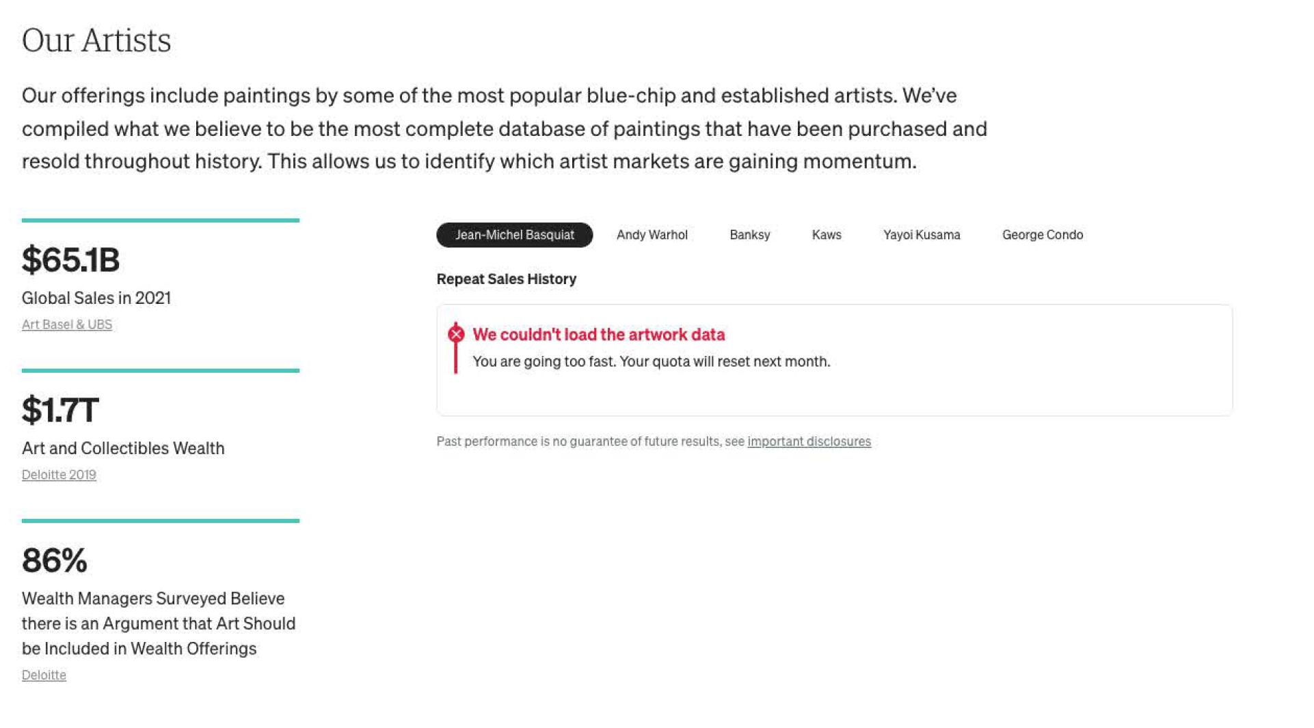Open the George Condo tab
This screenshot has height=728, width=1314.
tap(1042, 235)
